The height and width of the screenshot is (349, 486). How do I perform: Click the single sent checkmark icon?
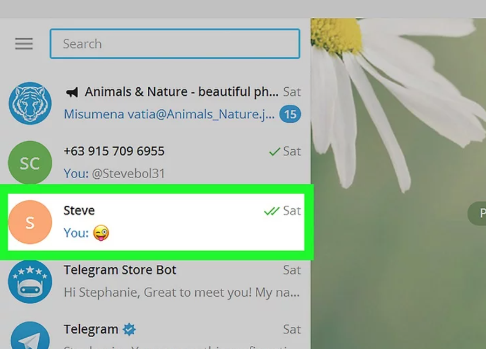coord(274,152)
